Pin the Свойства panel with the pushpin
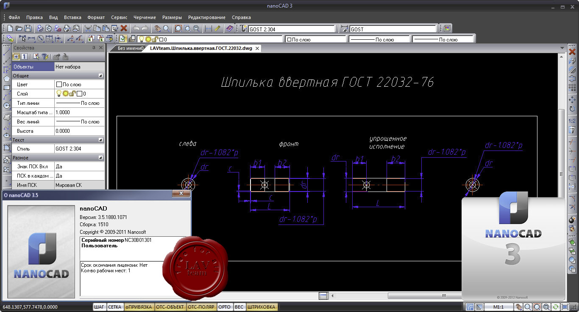Image resolution: width=579 pixels, height=312 pixels. point(94,48)
